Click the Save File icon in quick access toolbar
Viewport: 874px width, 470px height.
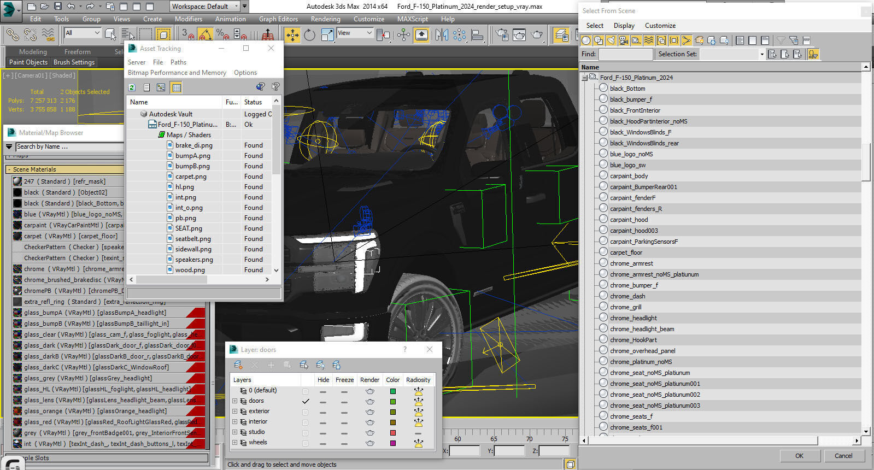(x=58, y=7)
